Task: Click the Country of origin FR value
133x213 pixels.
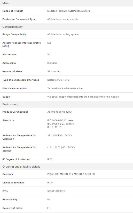Action: [49, 208]
